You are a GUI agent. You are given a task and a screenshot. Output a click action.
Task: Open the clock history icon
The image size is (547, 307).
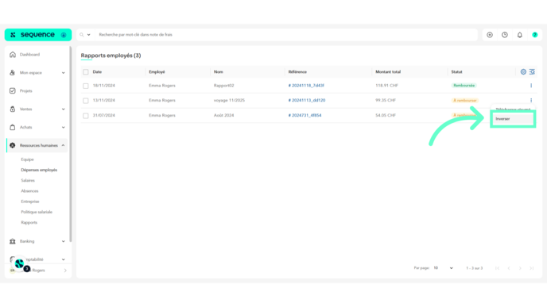(x=505, y=35)
